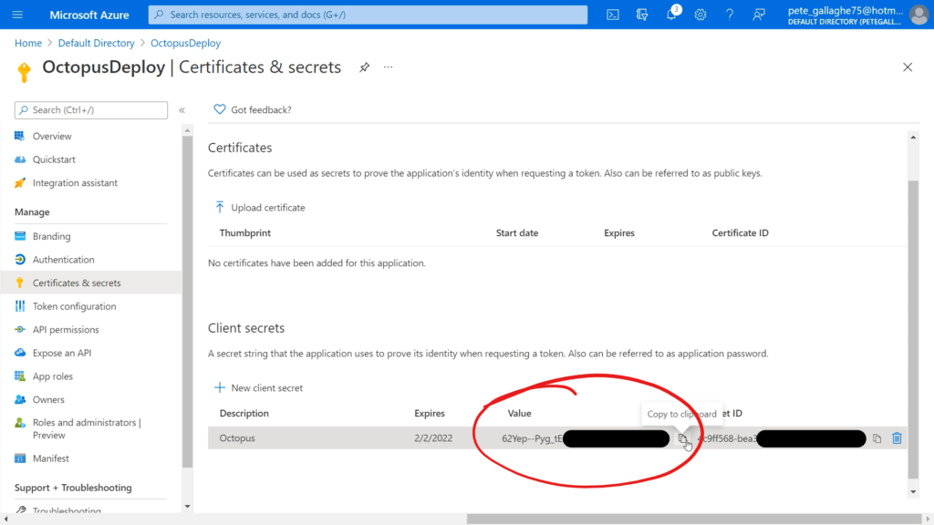The image size is (934, 525).
Task: Click the Thumbprint column header
Action: [x=244, y=232]
